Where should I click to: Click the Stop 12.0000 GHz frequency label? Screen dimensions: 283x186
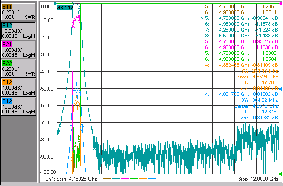click(x=258, y=179)
